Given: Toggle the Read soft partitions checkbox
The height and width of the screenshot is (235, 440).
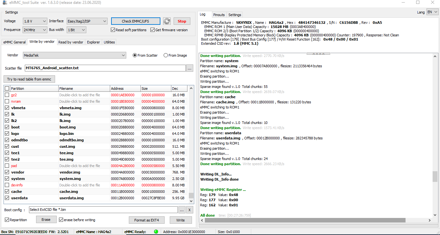Looking at the screenshot, I should tap(113, 30).
